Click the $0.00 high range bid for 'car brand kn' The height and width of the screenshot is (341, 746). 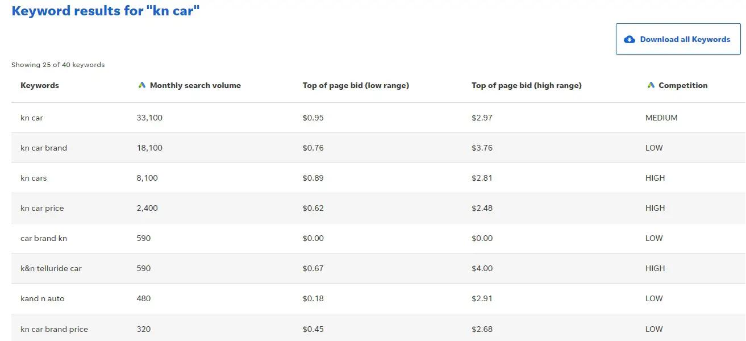482,238
